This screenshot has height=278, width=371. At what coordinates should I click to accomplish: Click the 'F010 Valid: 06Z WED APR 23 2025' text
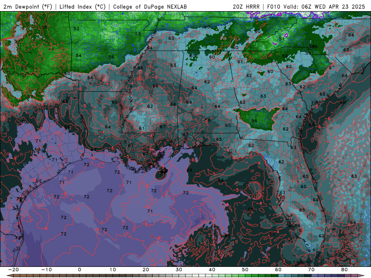[316, 6]
